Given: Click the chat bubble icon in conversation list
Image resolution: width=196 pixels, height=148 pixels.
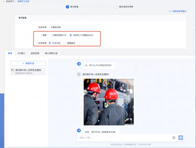Looking at the screenshot, I should tap(12, 70).
